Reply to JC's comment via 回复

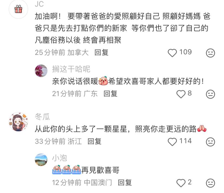pyautogui.click(x=101, y=52)
